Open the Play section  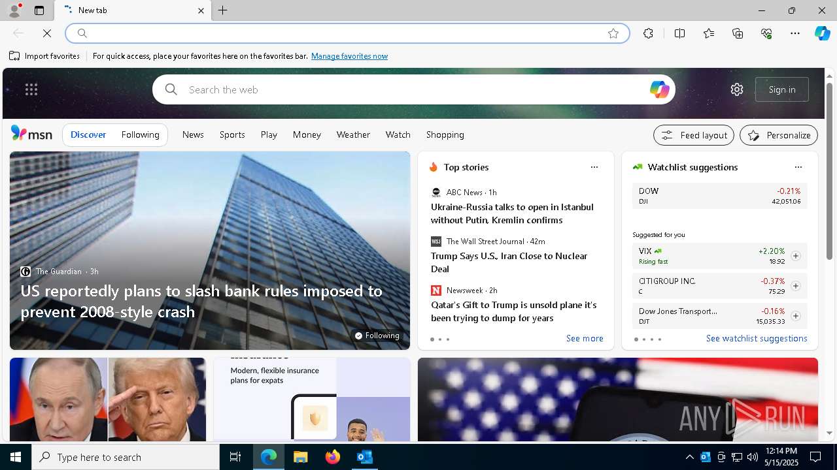pyautogui.click(x=269, y=134)
